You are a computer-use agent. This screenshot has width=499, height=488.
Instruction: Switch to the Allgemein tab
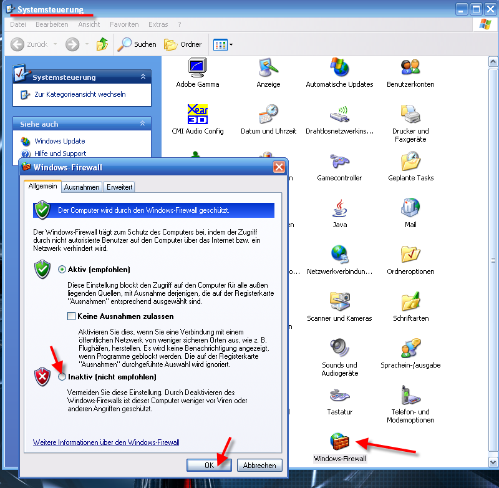coord(42,186)
